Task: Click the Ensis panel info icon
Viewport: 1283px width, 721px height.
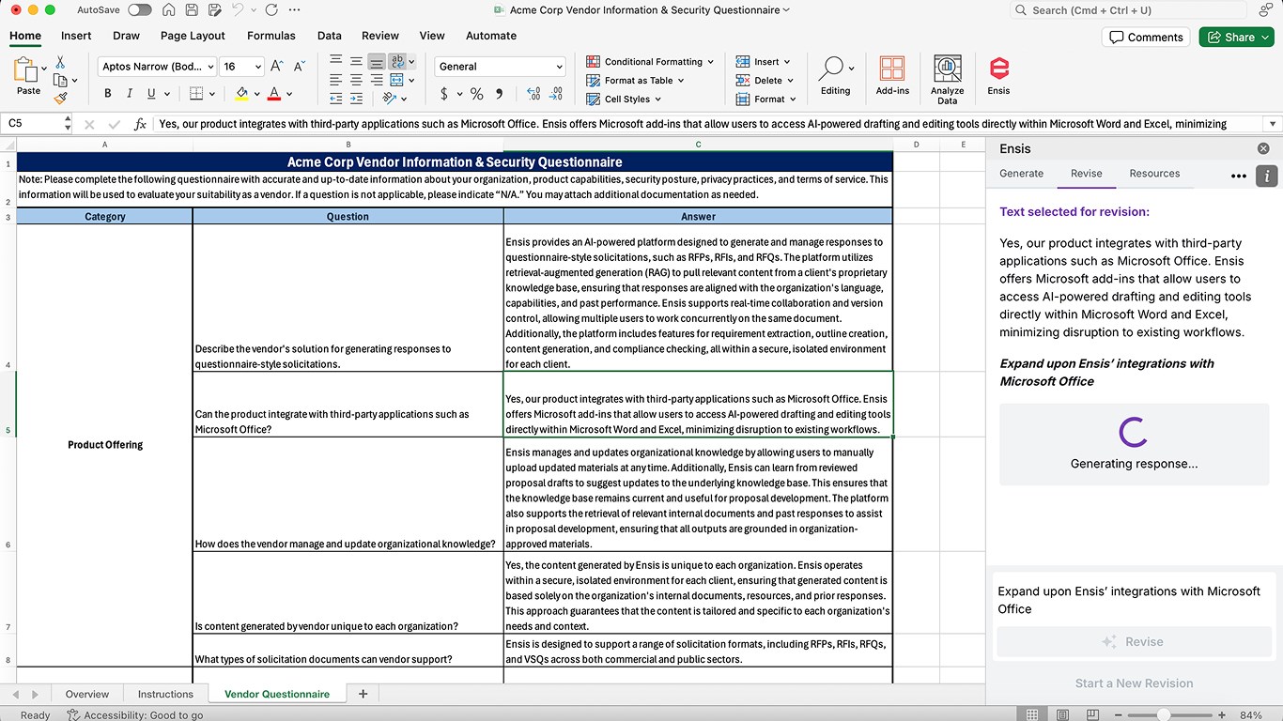Action: 1266,176
